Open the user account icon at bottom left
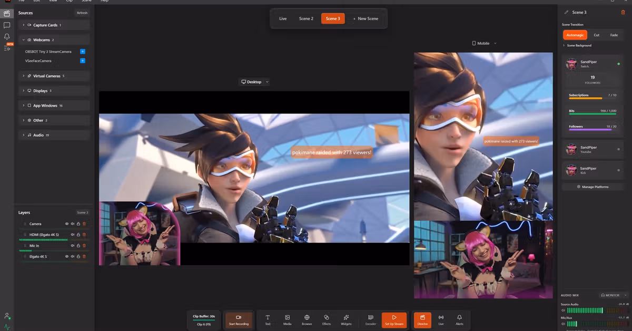This screenshot has width=632, height=331. coord(7,316)
